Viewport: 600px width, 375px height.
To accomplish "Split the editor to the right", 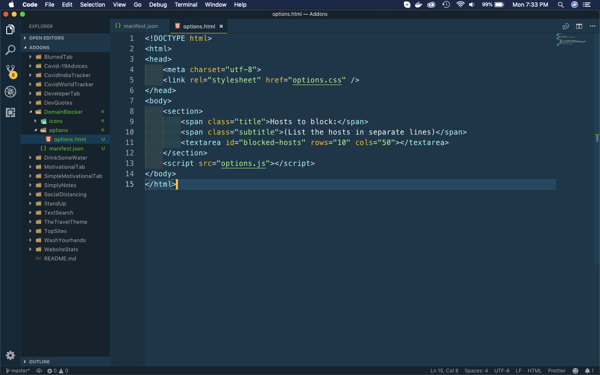I will 579,26.
